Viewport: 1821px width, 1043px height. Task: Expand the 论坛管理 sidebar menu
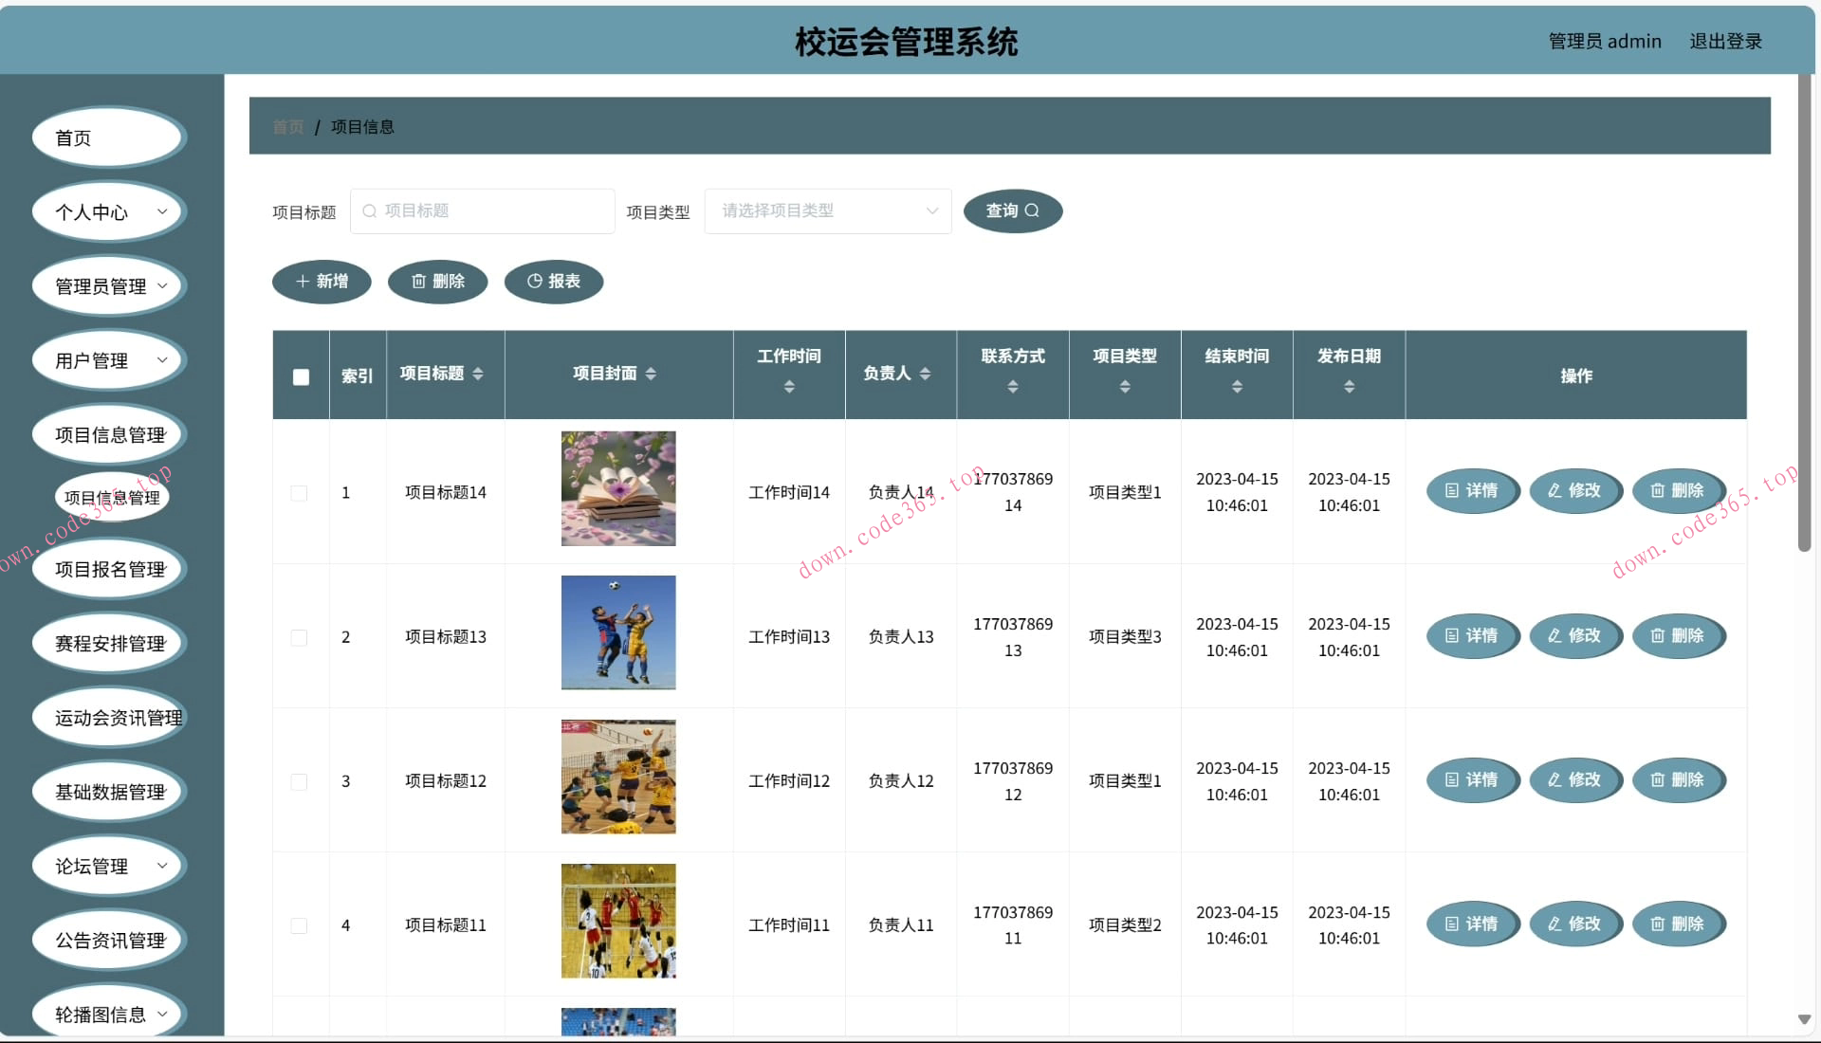(108, 865)
